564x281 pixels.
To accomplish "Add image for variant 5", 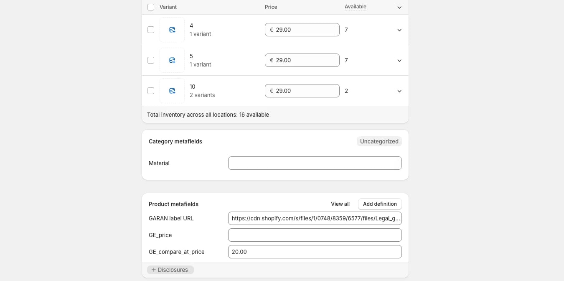I will pyautogui.click(x=172, y=60).
